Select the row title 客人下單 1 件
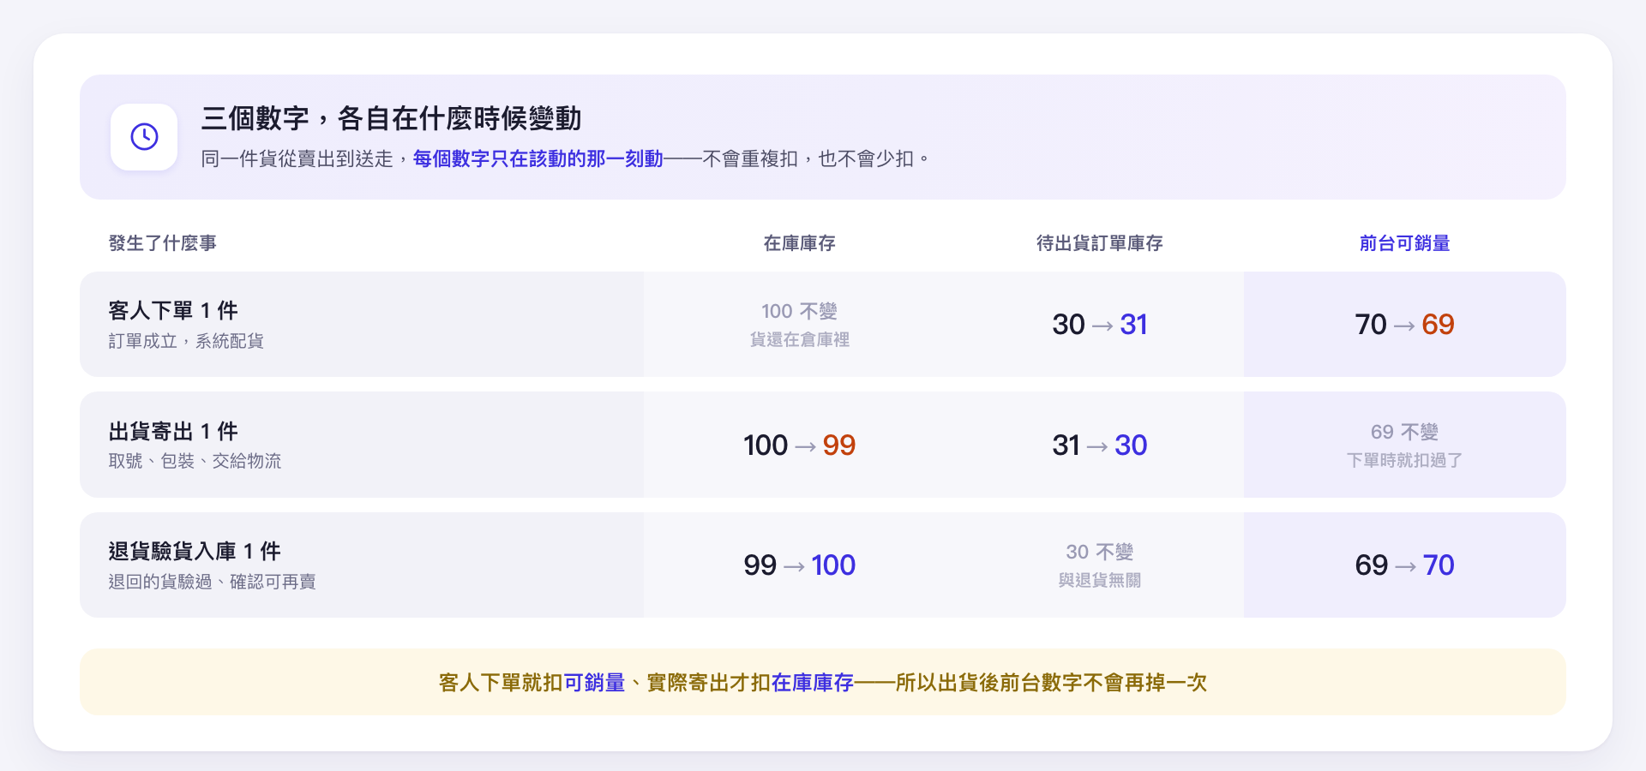Screen dimensions: 1646x771 point(173,310)
